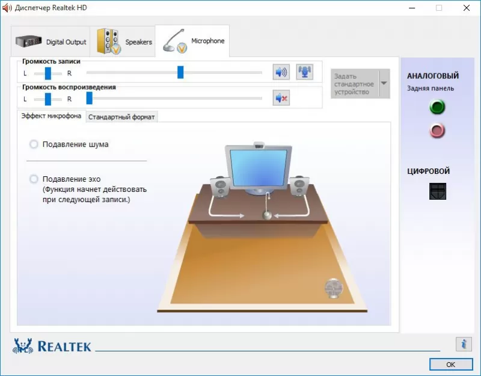The height and width of the screenshot is (376, 481).
Task: Click the digital optical connector icon
Action: 438,191
